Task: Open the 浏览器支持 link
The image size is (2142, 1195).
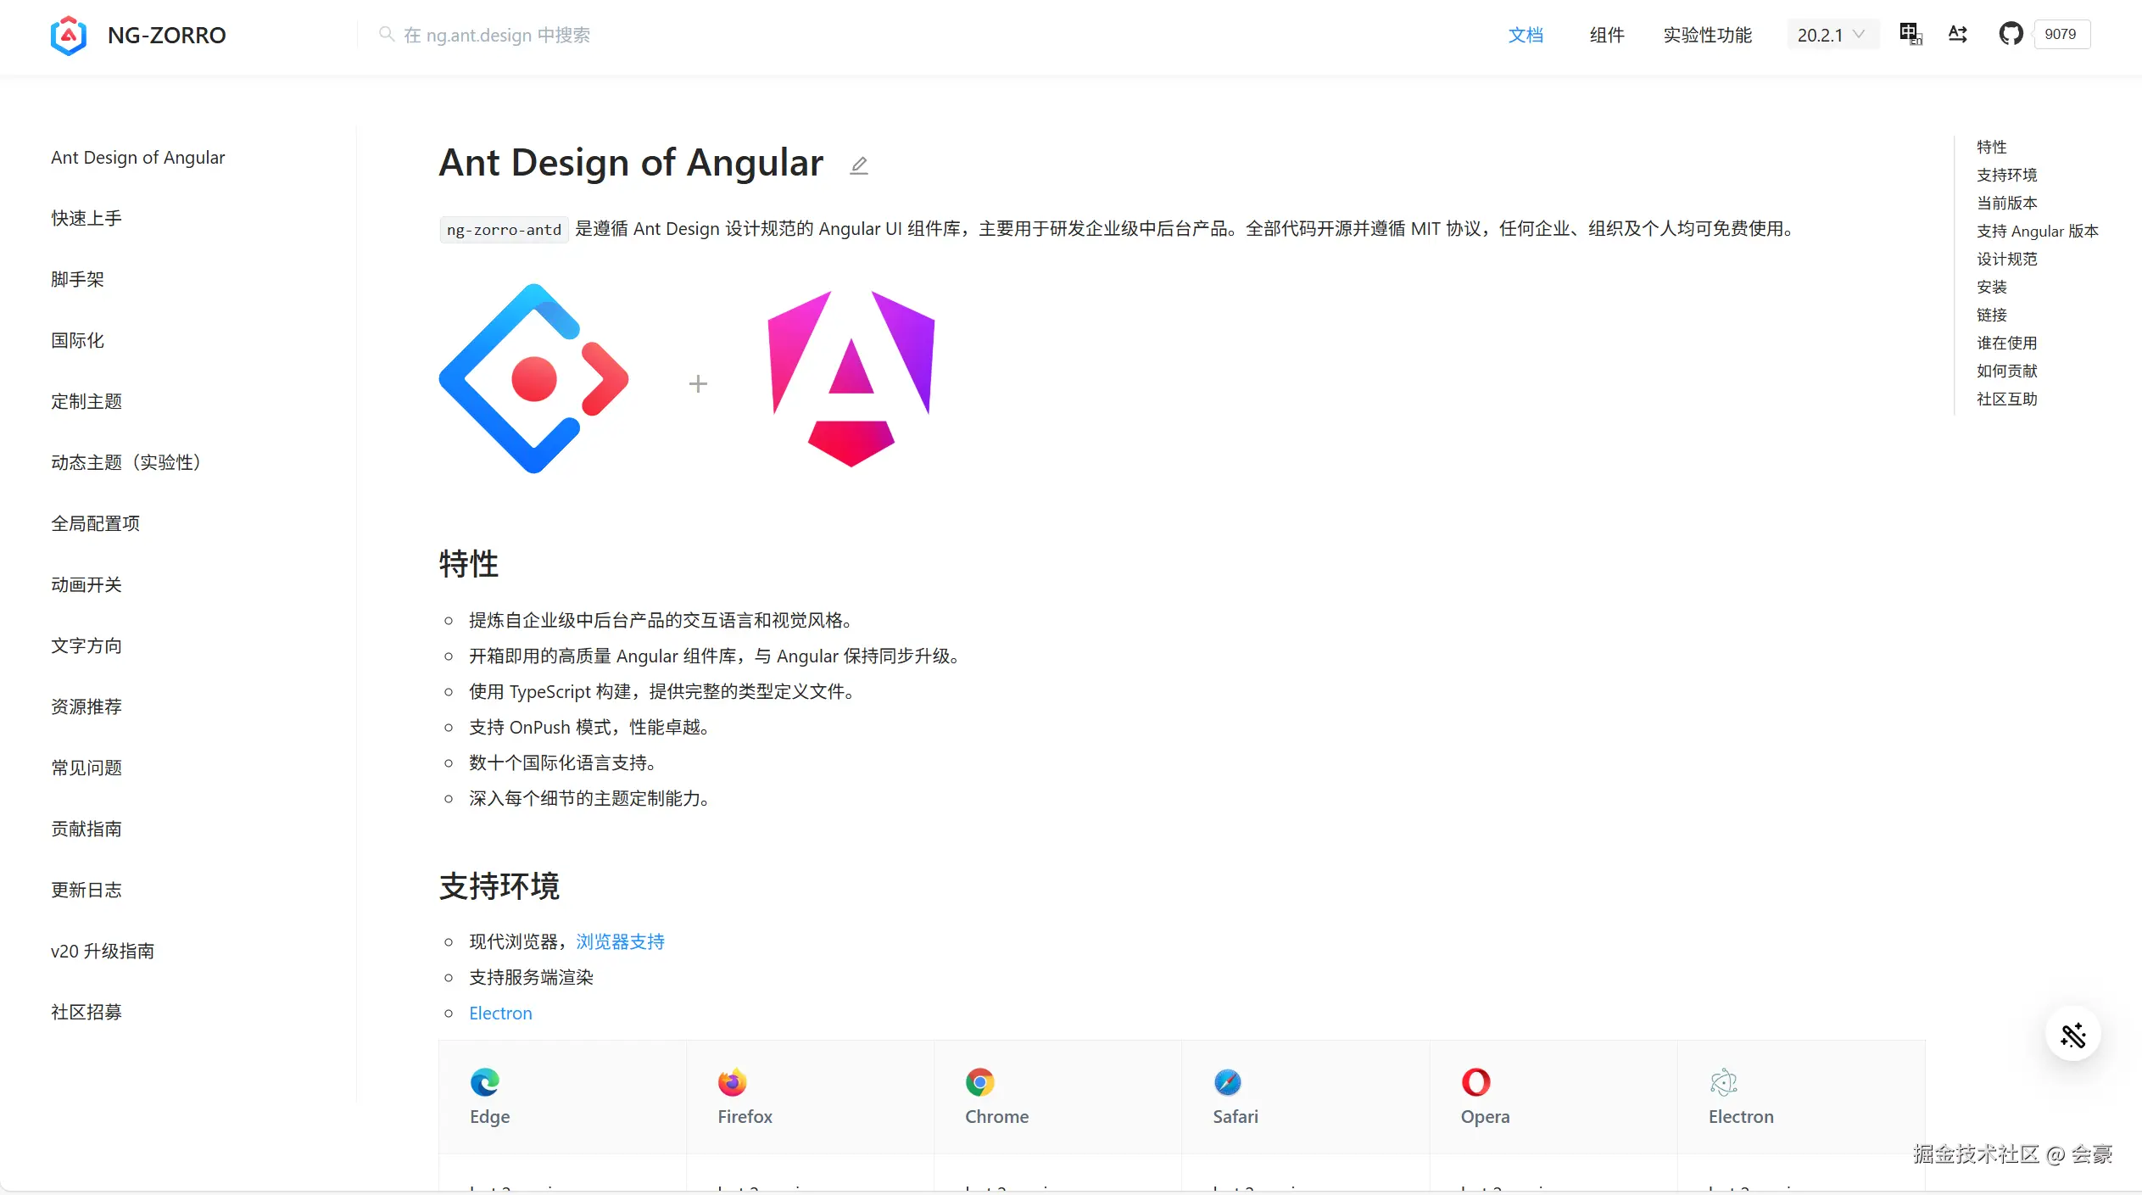Action: (x=620, y=941)
